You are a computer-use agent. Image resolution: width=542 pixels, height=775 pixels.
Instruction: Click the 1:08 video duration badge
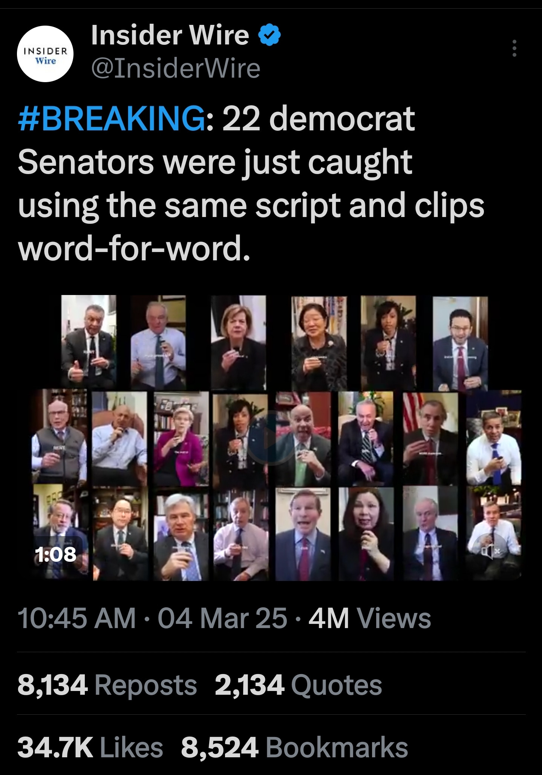click(x=55, y=554)
